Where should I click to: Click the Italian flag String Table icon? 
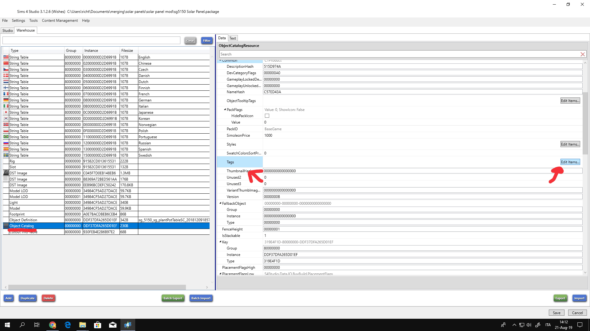coord(6,106)
